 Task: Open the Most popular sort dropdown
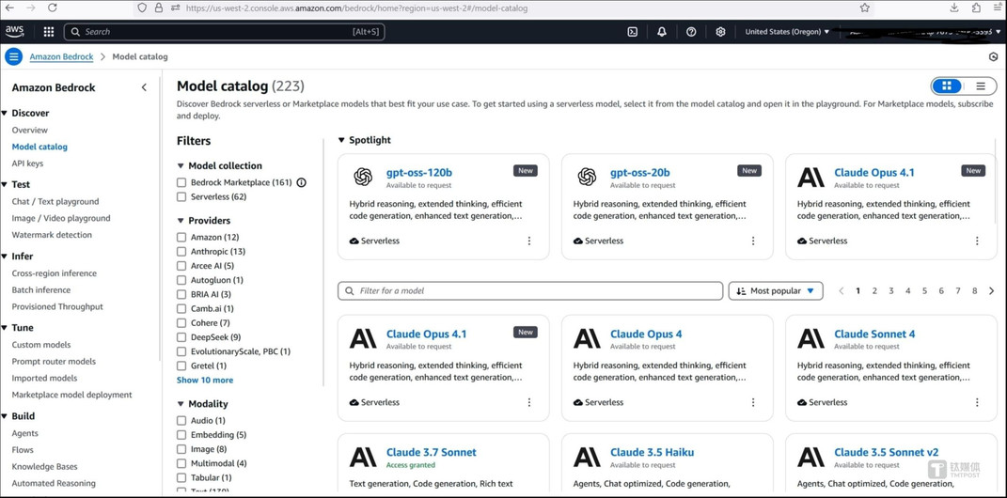[776, 290]
